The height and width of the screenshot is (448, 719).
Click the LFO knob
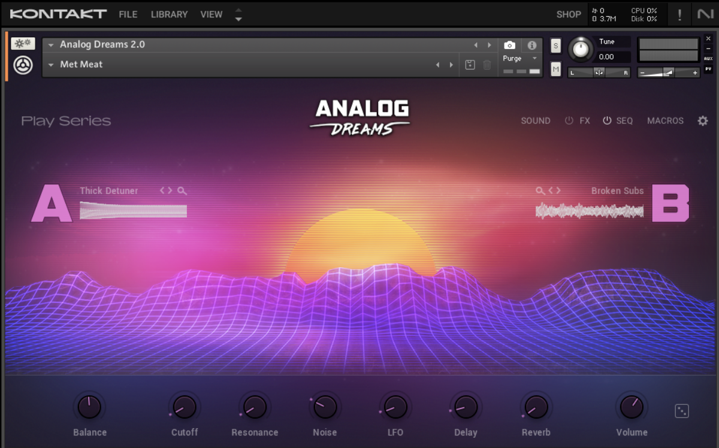tap(395, 407)
